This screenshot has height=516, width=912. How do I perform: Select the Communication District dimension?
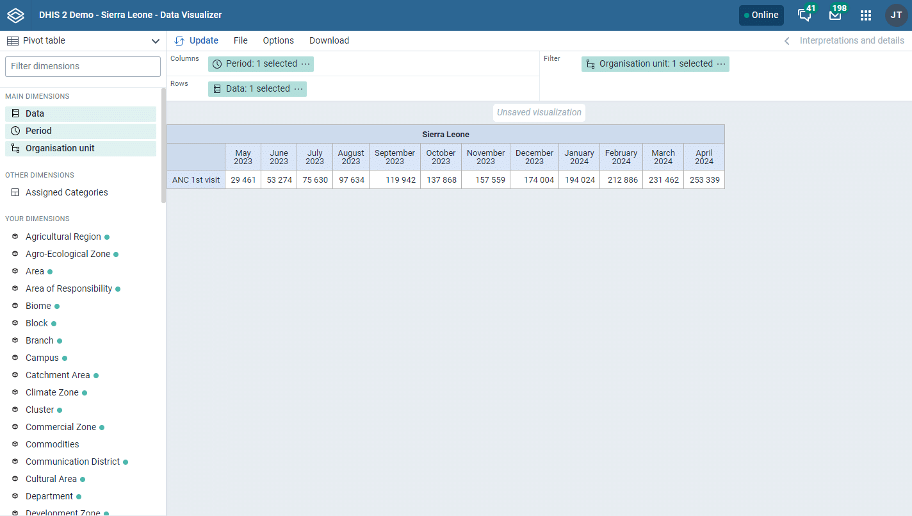73,462
